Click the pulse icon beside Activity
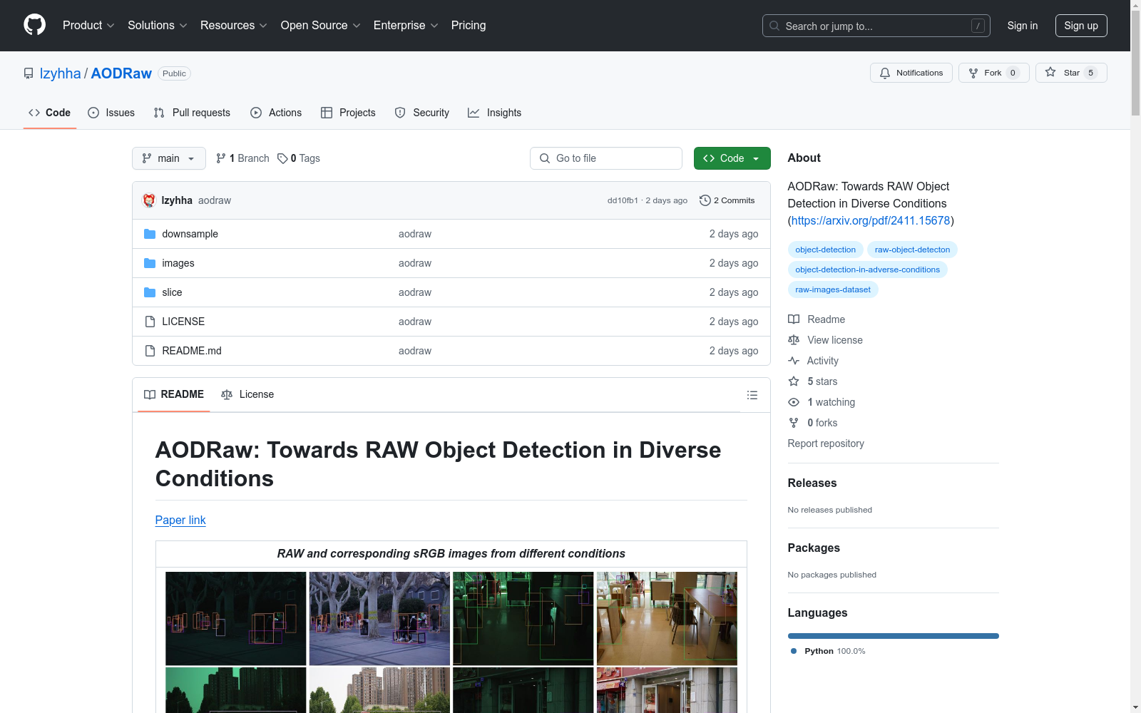The image size is (1141, 713). click(794, 361)
